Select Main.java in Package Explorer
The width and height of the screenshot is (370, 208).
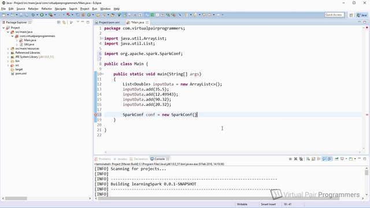30,40
